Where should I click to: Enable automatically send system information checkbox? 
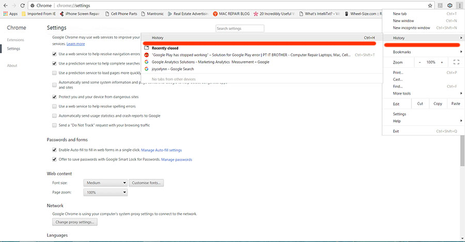pos(54,85)
